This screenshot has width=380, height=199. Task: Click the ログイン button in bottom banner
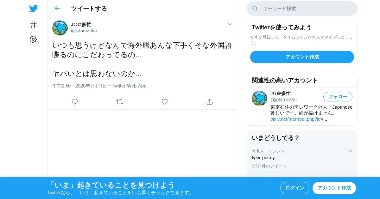coord(295,188)
